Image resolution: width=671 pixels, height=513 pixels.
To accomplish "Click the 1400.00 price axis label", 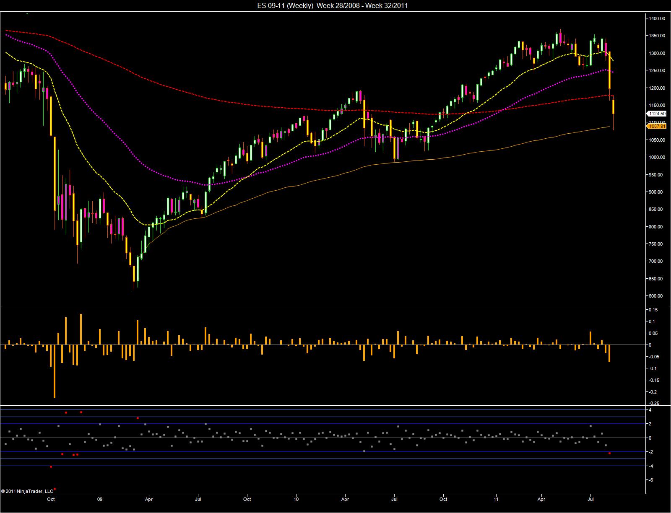I will (657, 18).
